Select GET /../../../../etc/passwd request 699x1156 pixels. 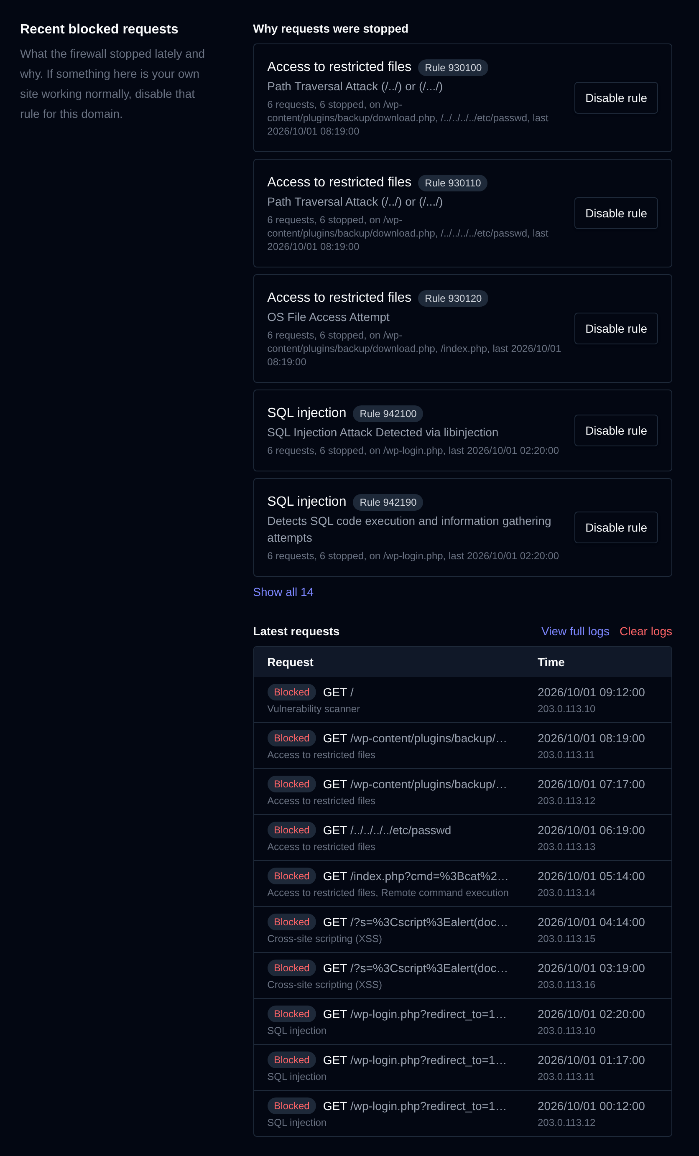point(387,830)
